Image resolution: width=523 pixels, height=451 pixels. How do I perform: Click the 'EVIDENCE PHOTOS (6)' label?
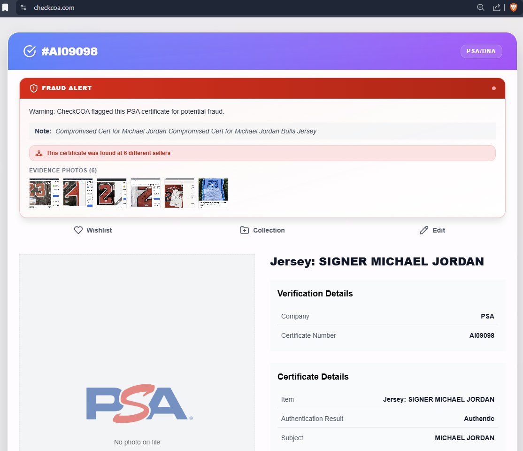(x=63, y=170)
